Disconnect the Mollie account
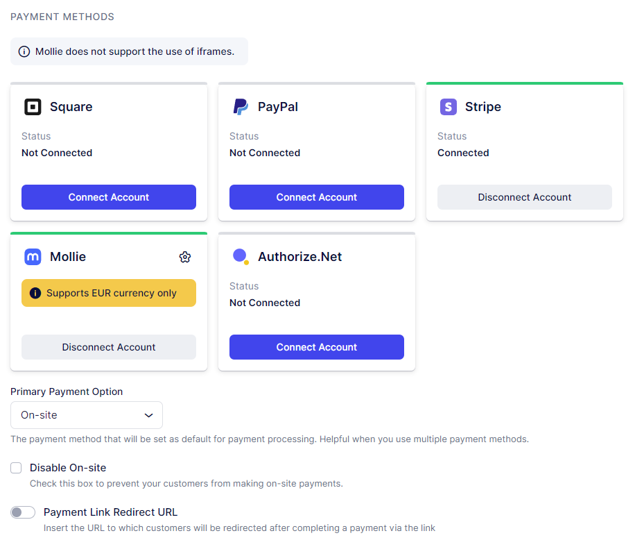 109,347
